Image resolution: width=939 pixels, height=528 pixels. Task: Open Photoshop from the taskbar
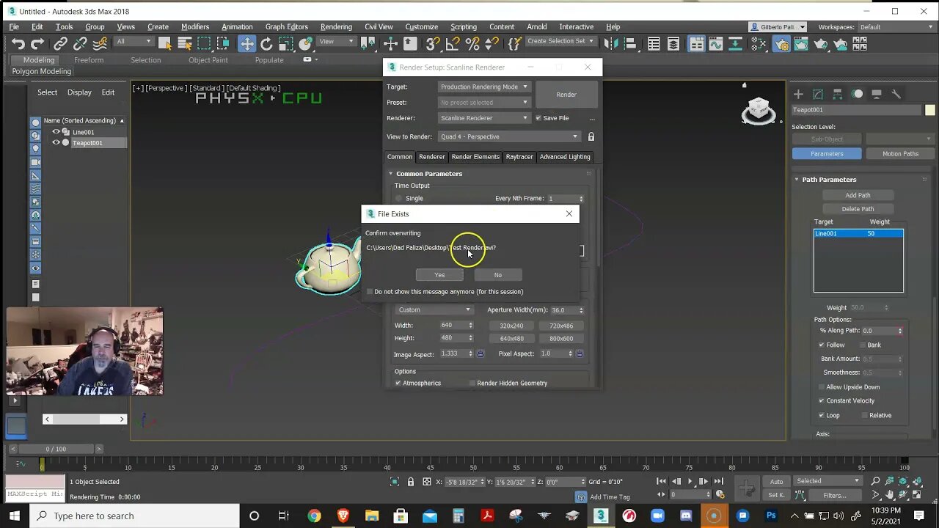tap(771, 516)
